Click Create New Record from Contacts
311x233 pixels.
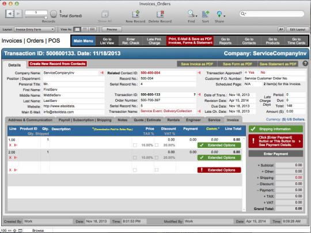[58, 64]
